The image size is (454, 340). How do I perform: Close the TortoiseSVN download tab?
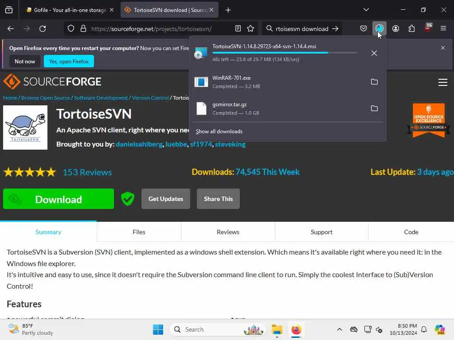[211, 10]
